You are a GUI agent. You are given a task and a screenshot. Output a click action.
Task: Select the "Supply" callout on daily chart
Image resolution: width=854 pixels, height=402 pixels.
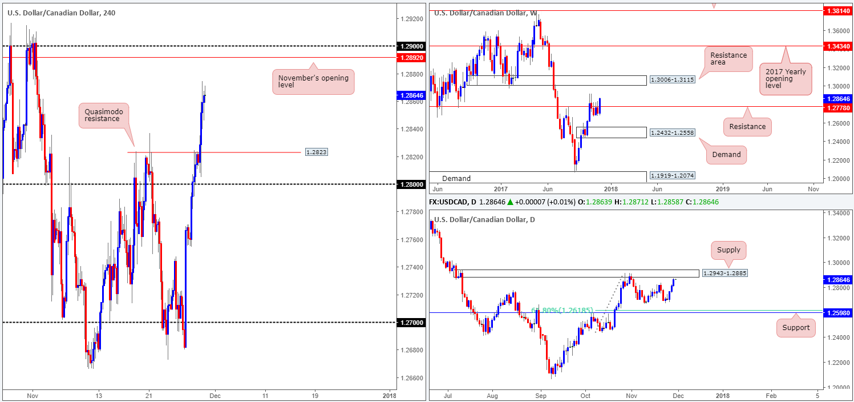tap(728, 250)
